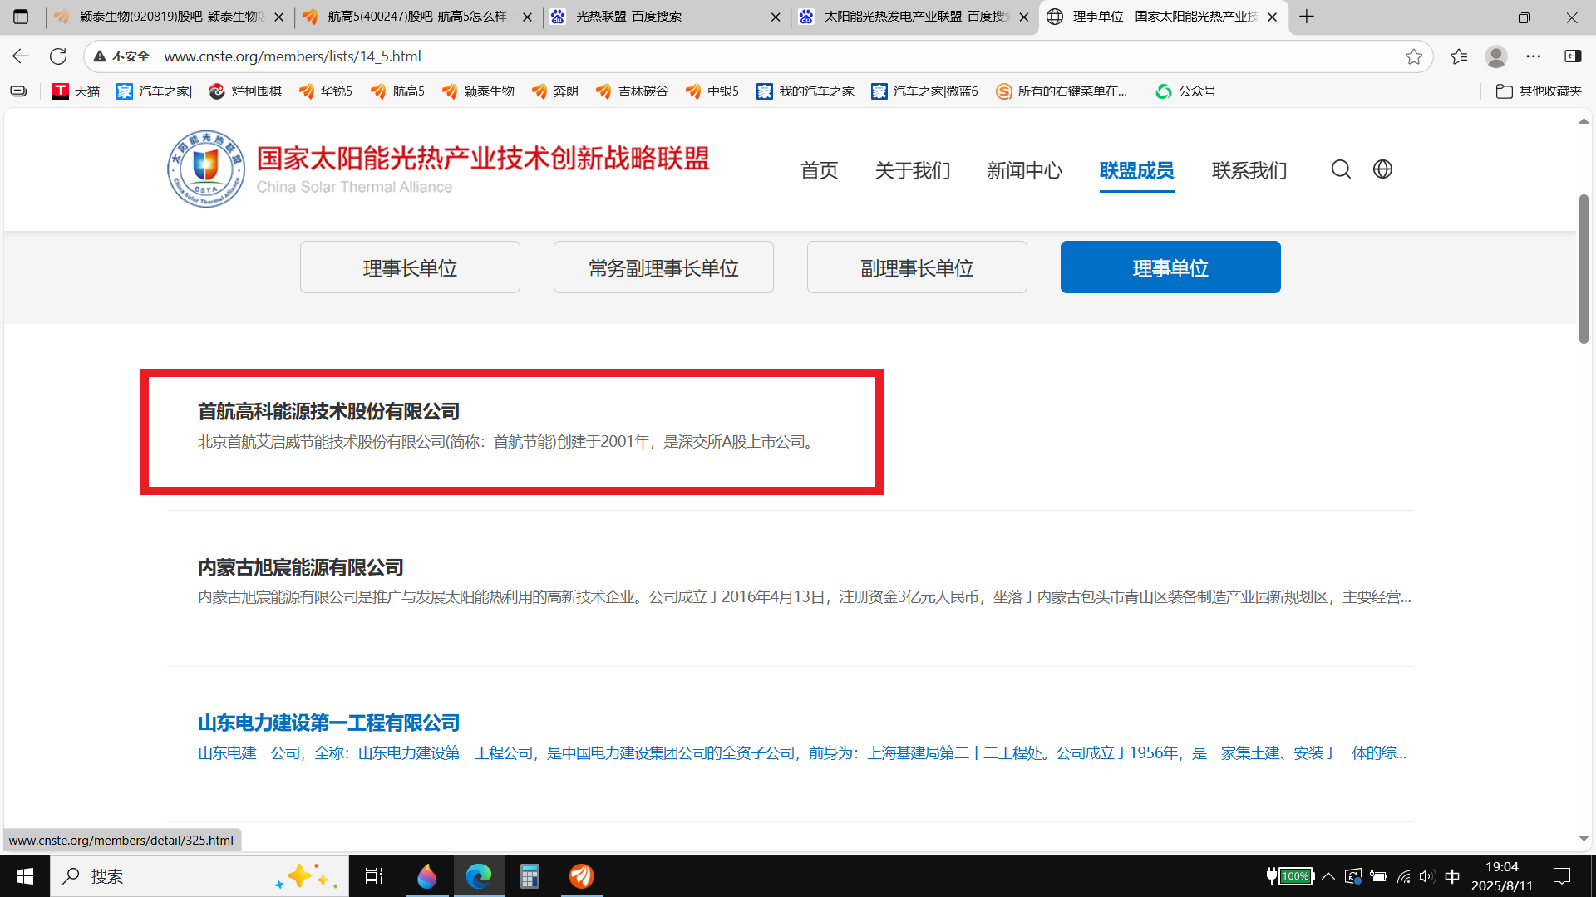Open the network tray icon
This screenshot has height=897, width=1596.
pos(1404,876)
